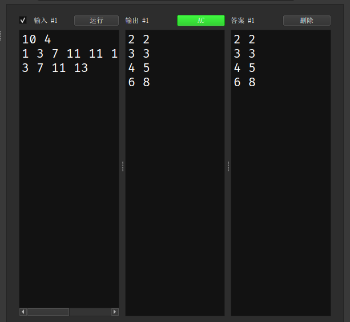Click the 输出 #1 label

pyautogui.click(x=137, y=21)
